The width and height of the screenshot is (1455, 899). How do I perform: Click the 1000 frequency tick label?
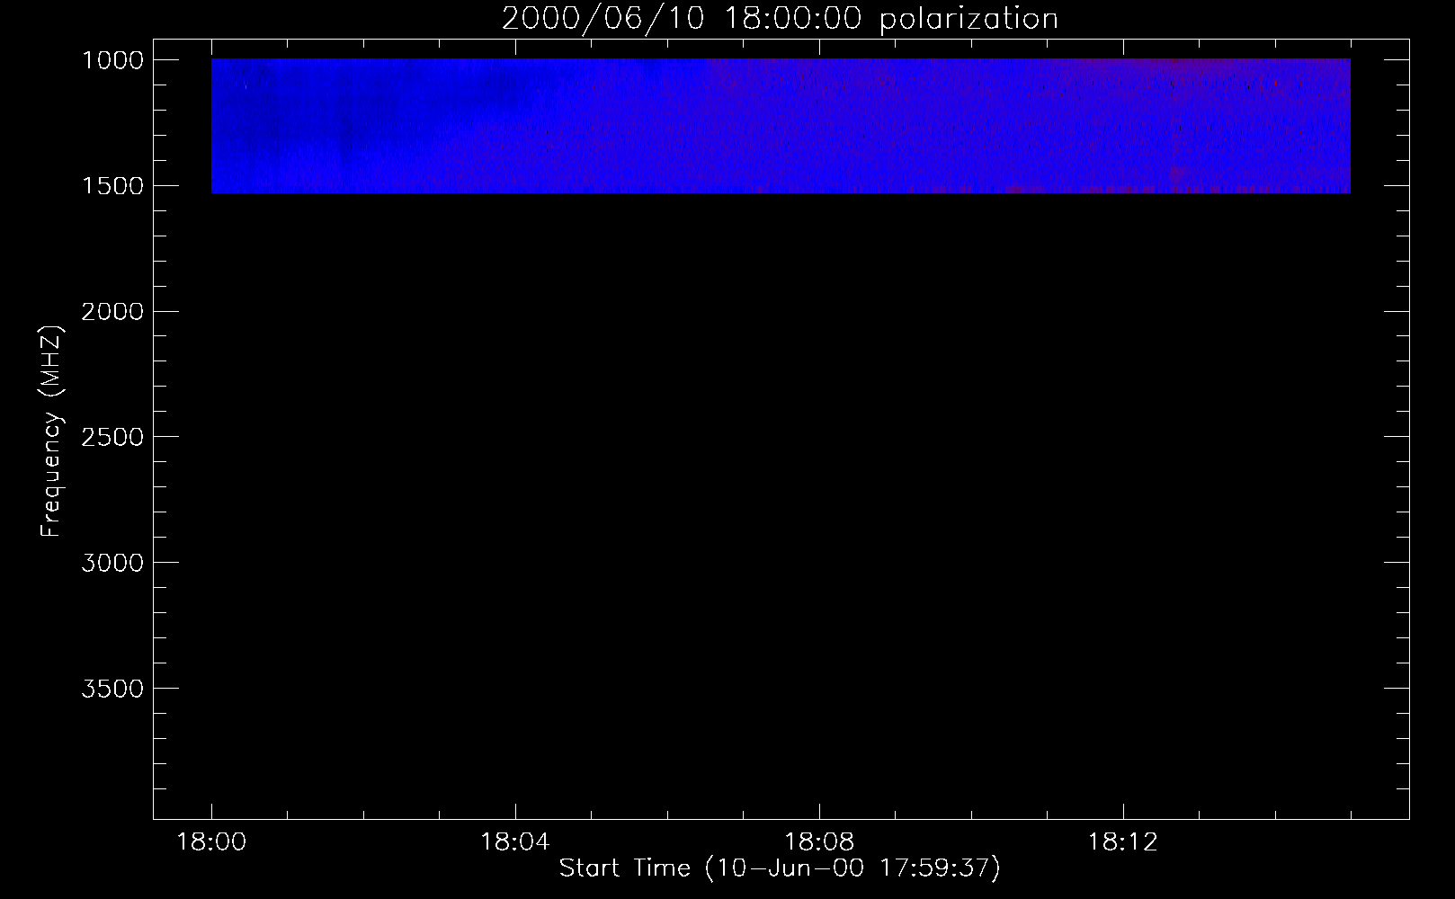[112, 60]
